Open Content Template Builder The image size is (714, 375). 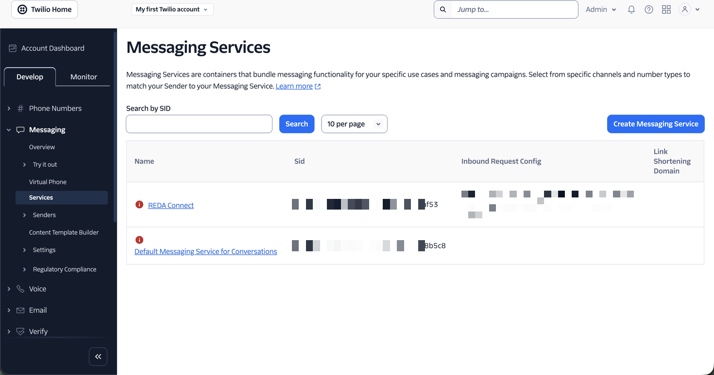click(x=64, y=232)
